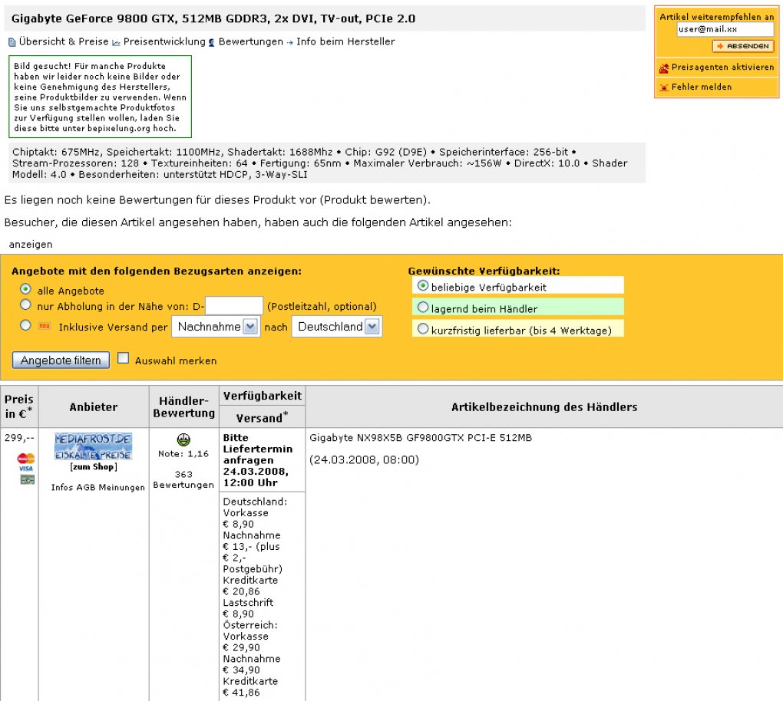Click the ABSENDEN button

click(743, 46)
